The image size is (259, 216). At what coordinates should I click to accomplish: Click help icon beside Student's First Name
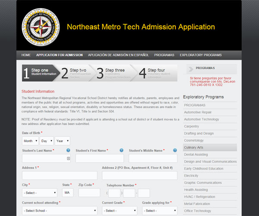[x=121, y=150]
